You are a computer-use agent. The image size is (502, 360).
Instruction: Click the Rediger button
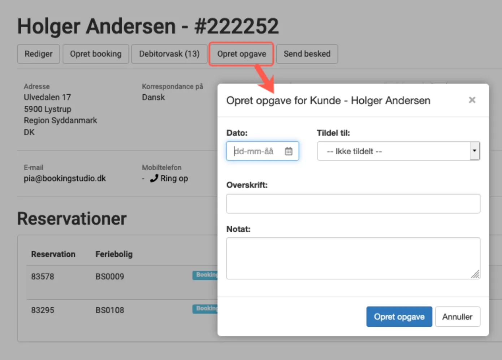click(x=38, y=54)
